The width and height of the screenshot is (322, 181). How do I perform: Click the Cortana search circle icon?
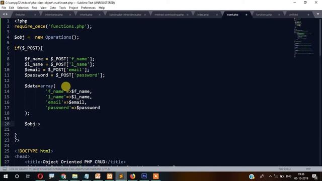click(x=17, y=176)
